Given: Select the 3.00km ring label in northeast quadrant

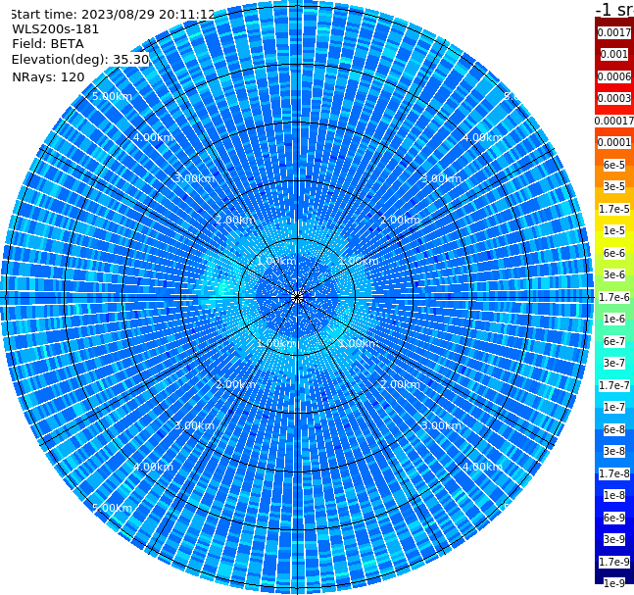Looking at the screenshot, I should pyautogui.click(x=442, y=178).
